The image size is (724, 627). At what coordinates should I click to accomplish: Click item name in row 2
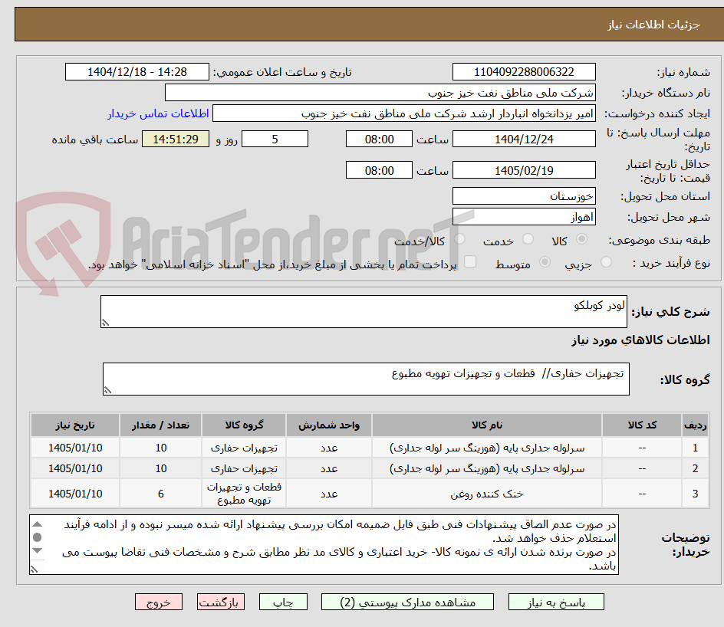pos(487,469)
